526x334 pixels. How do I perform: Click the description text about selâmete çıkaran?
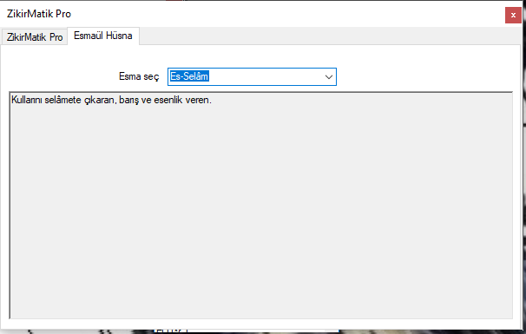111,100
